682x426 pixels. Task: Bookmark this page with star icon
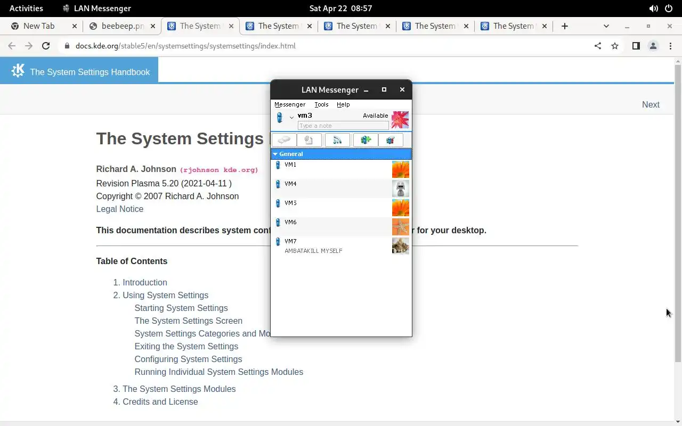coord(615,46)
